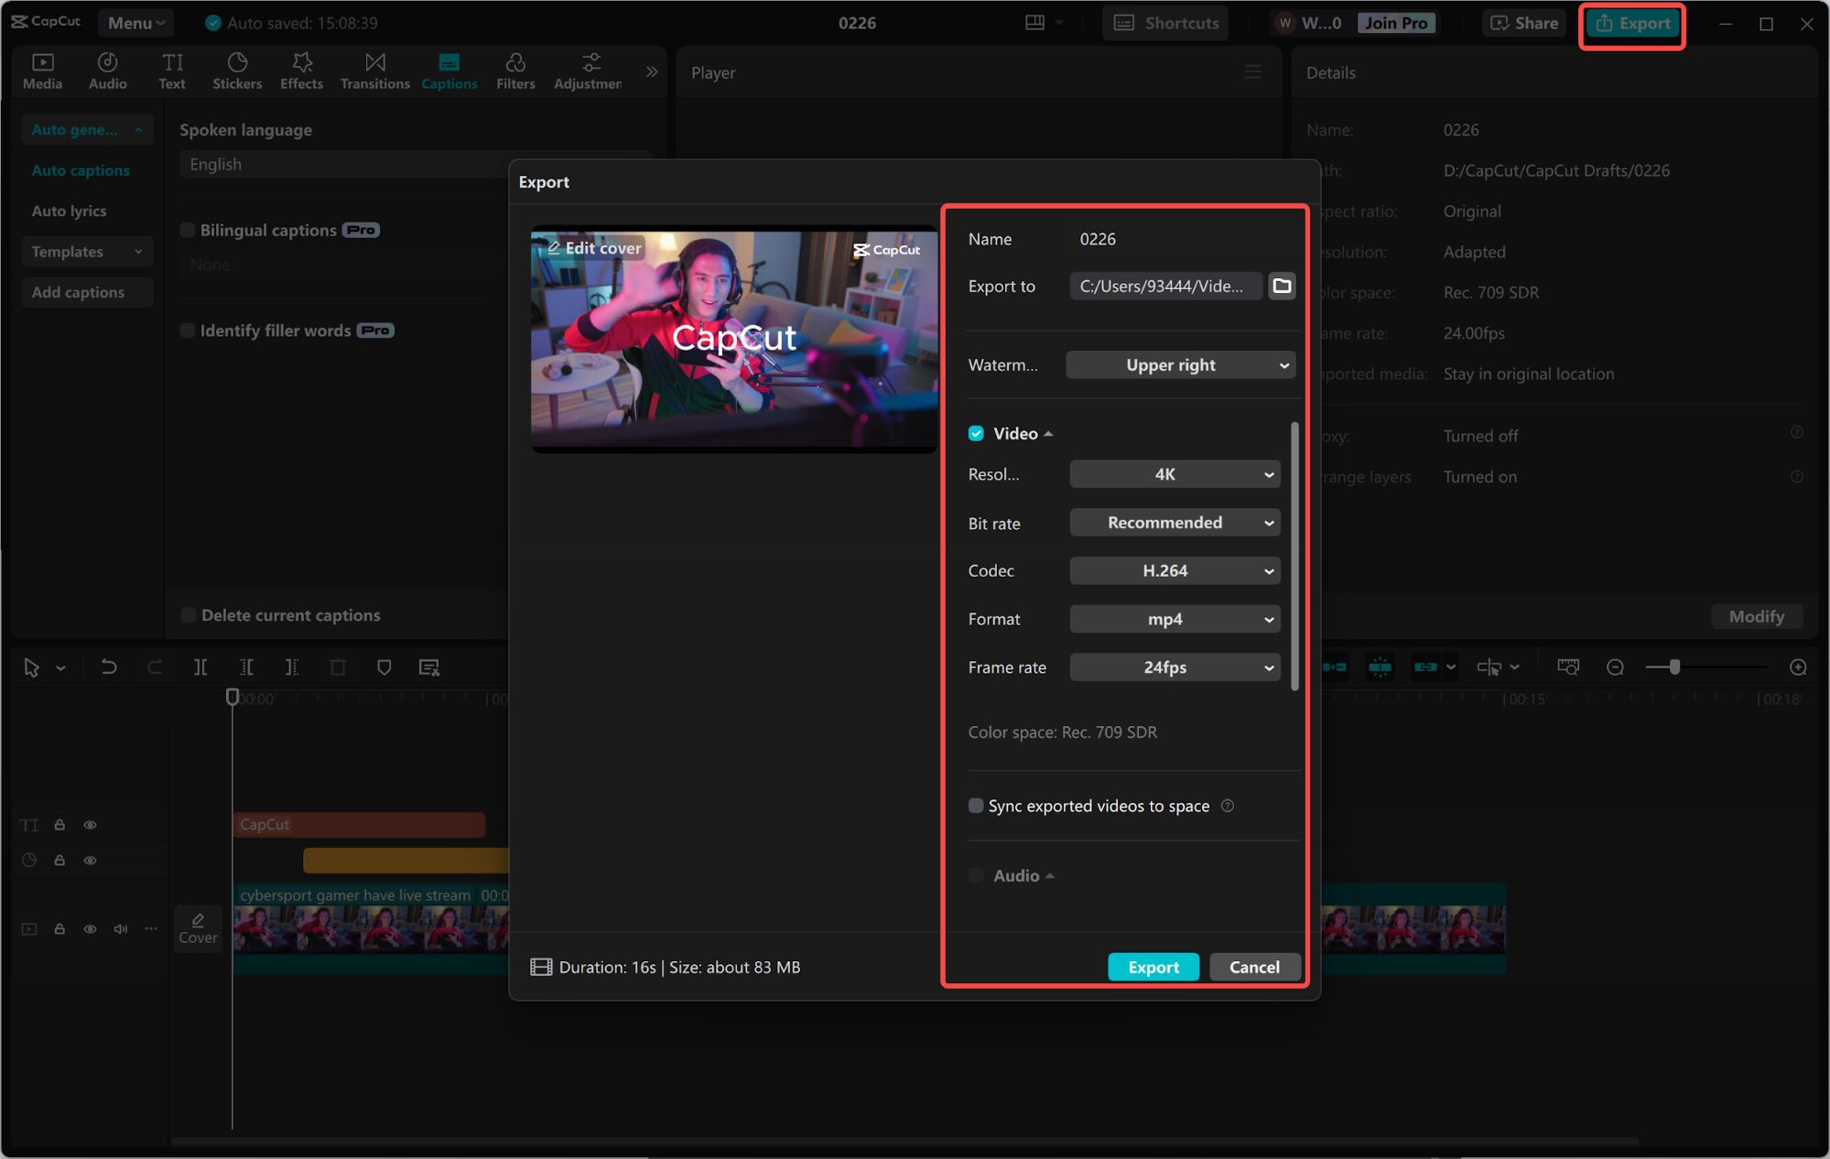Open the Watermark position dropdown
1830x1159 pixels.
click(1180, 364)
